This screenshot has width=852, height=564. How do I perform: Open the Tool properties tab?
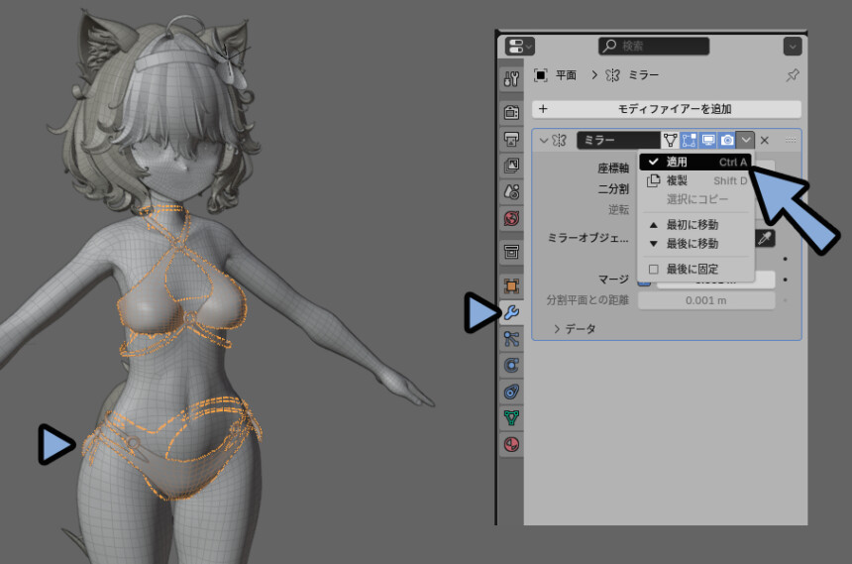[x=511, y=79]
